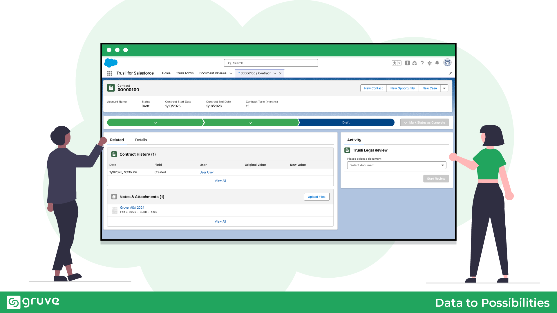
Task: Open the Trusli Admin tab
Action: [x=185, y=73]
